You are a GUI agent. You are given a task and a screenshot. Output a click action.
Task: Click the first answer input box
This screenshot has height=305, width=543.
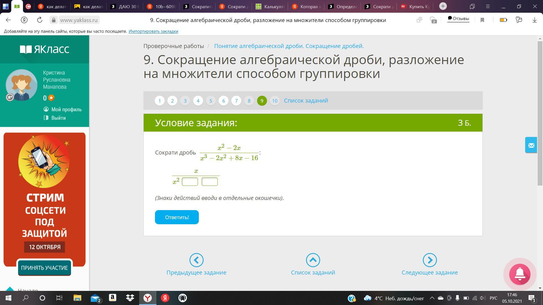pos(190,182)
